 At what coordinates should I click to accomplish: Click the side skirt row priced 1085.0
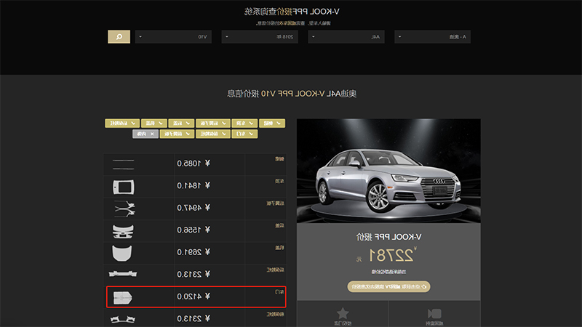[x=194, y=163]
